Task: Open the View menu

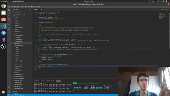Action: tap(22, 7)
